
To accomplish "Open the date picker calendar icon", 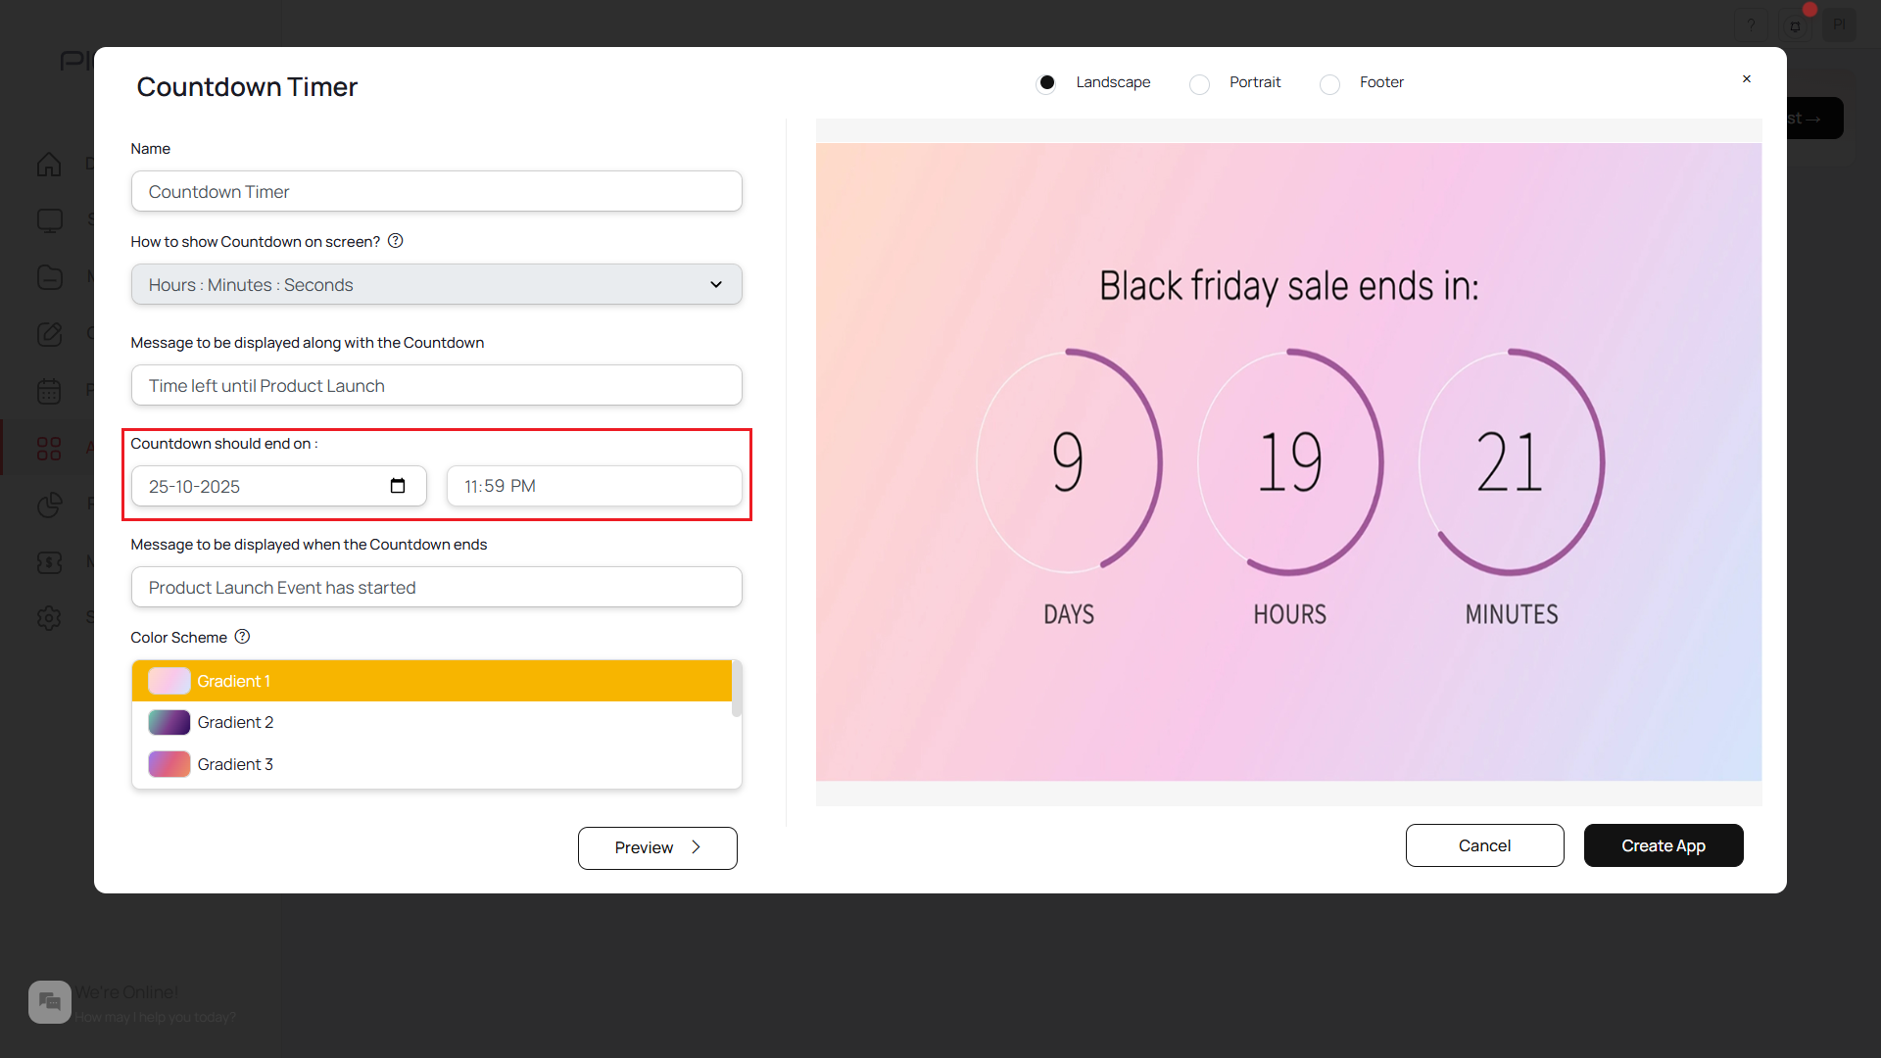I will [398, 485].
